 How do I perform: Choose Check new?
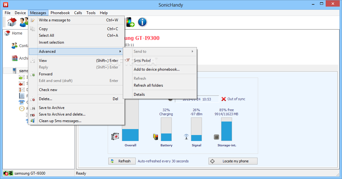click(x=76, y=90)
